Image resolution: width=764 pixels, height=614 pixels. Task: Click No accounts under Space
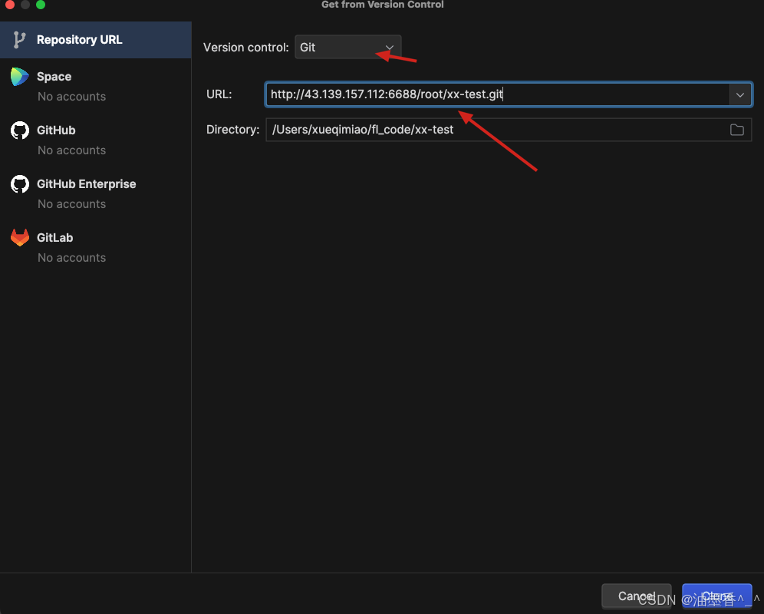click(71, 96)
